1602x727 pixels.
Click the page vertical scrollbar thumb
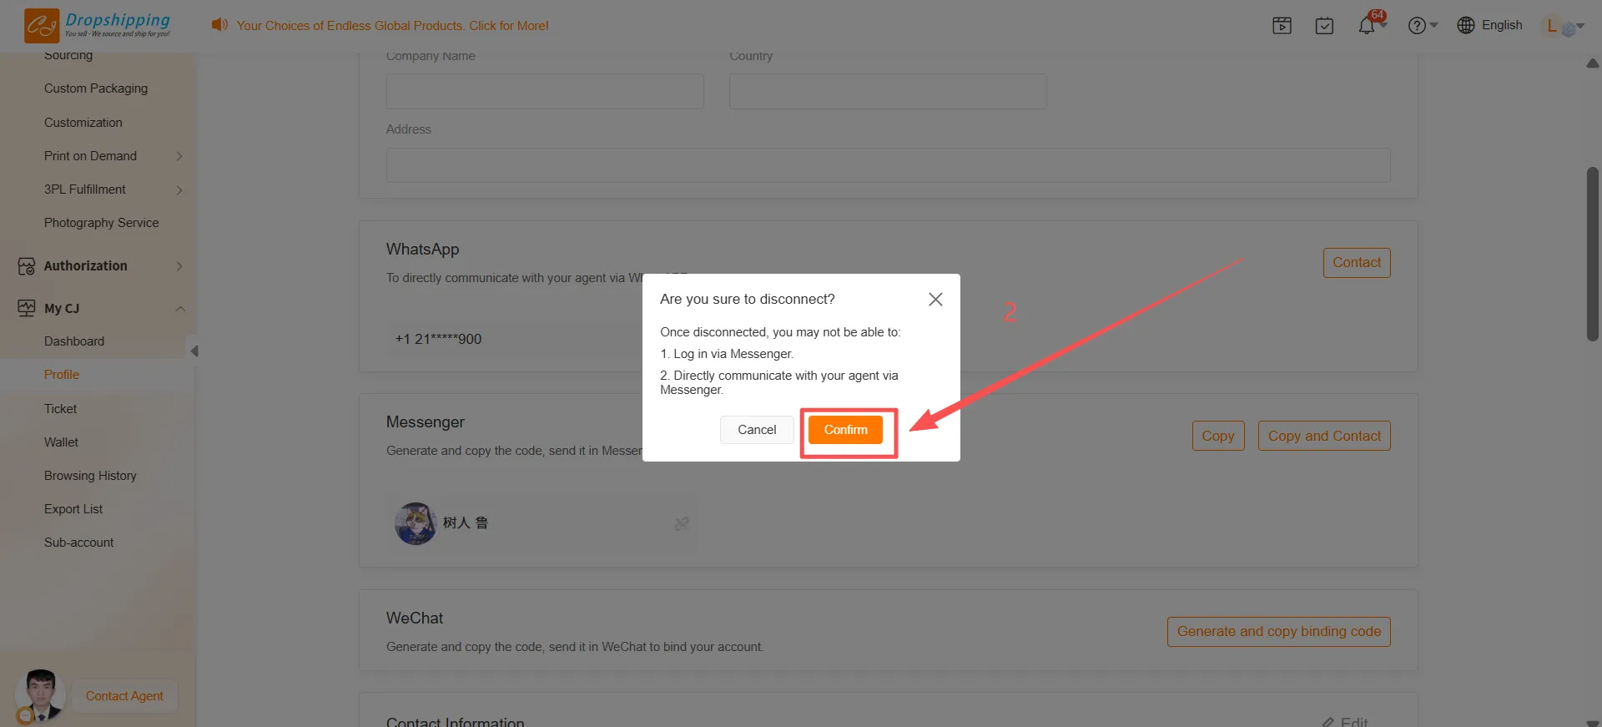point(1592,255)
